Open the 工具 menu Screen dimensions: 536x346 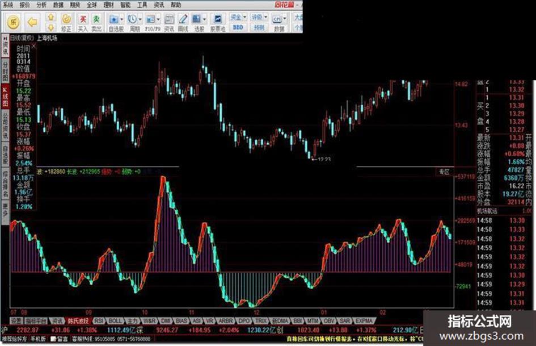point(142,5)
